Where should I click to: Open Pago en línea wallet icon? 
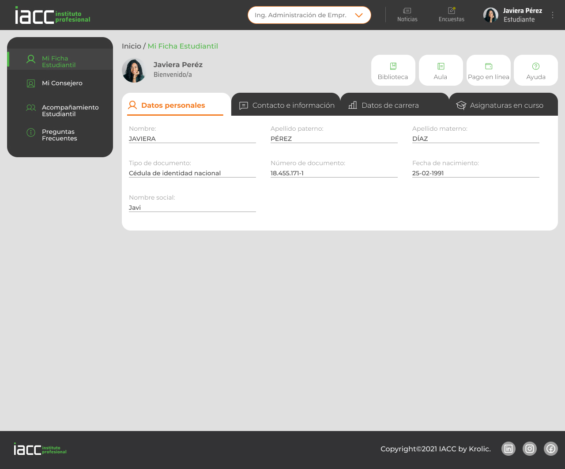pyautogui.click(x=488, y=66)
